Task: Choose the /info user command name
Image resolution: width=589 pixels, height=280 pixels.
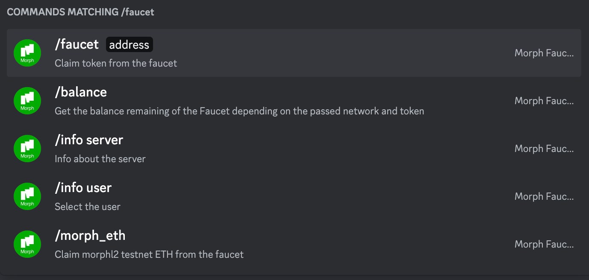Action: click(83, 188)
